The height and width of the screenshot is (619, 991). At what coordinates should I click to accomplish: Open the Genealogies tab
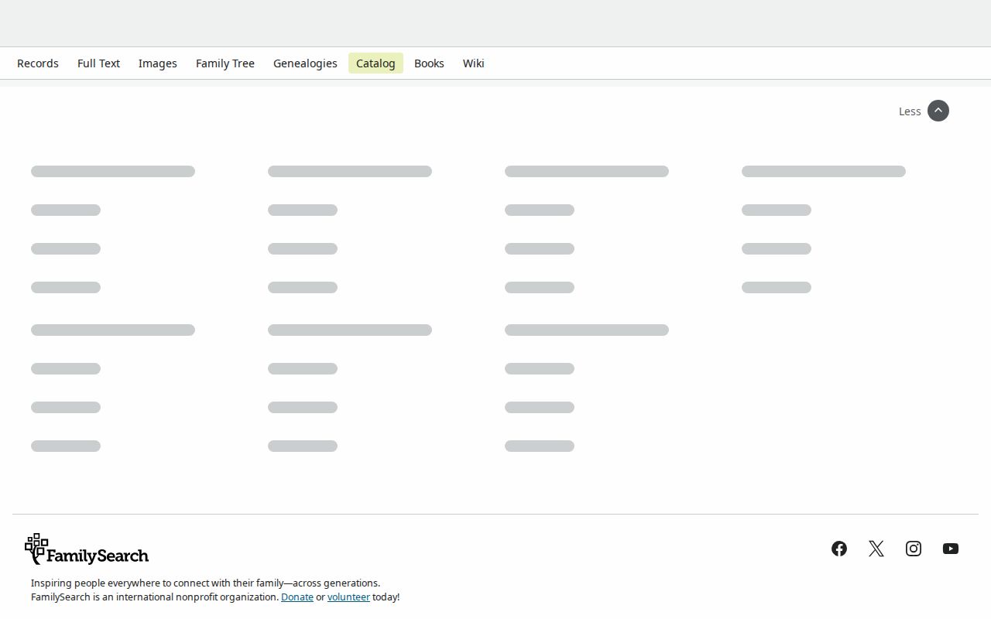305,63
